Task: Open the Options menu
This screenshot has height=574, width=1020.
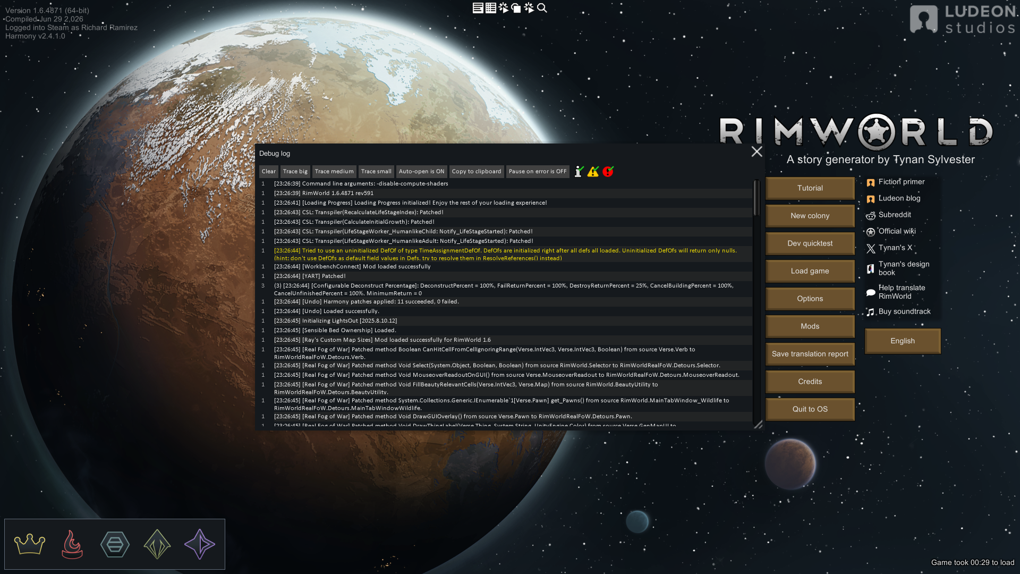Action: coord(810,299)
